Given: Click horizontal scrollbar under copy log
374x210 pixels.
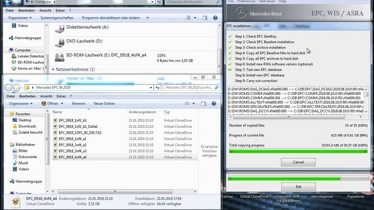Looking at the screenshot, I should pyautogui.click(x=289, y=117).
